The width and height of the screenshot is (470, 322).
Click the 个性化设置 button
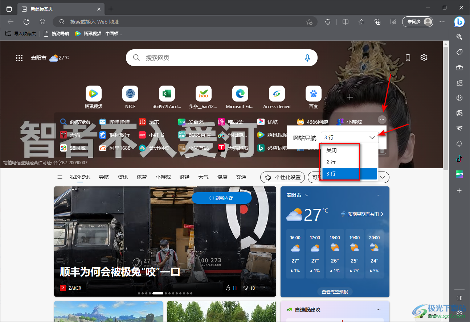[282, 177]
